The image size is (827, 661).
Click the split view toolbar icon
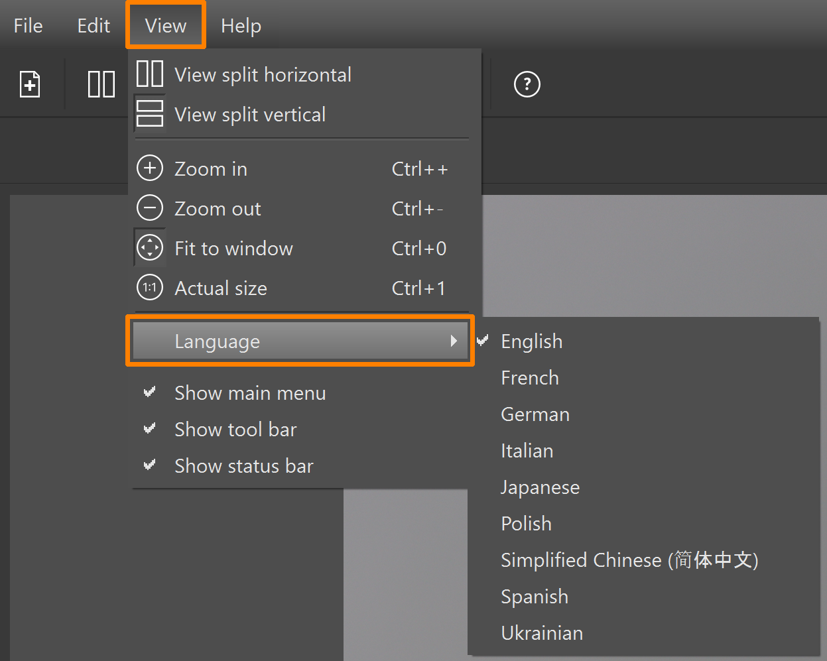click(101, 84)
